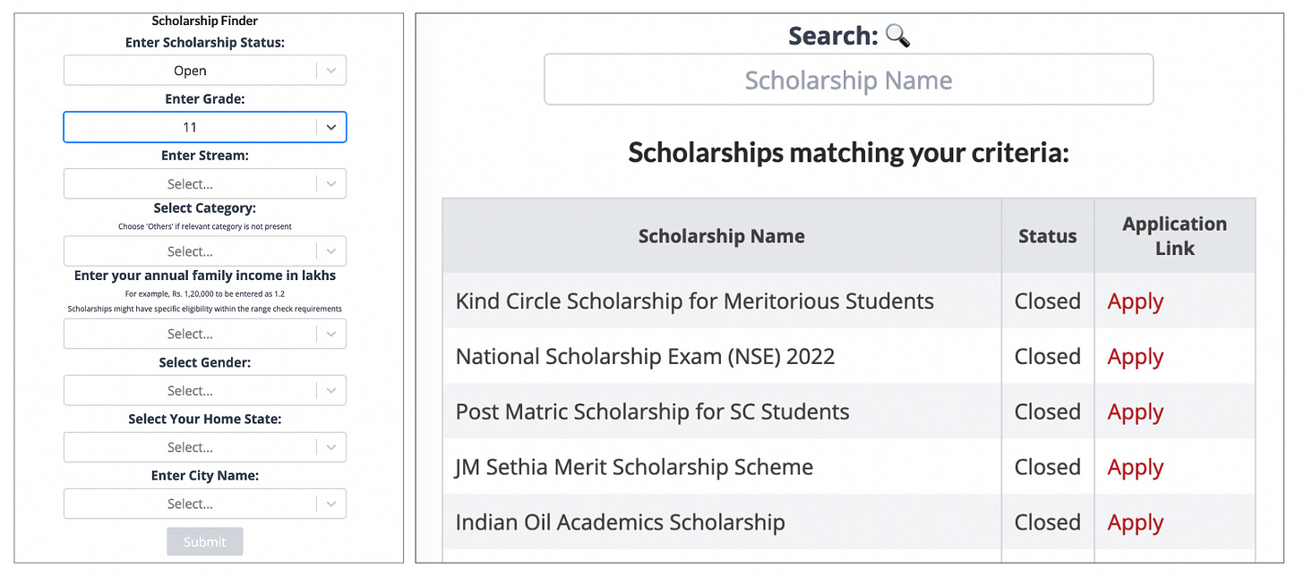Click the magnifying glass search icon
This screenshot has height=576, width=1304.
pyautogui.click(x=897, y=36)
